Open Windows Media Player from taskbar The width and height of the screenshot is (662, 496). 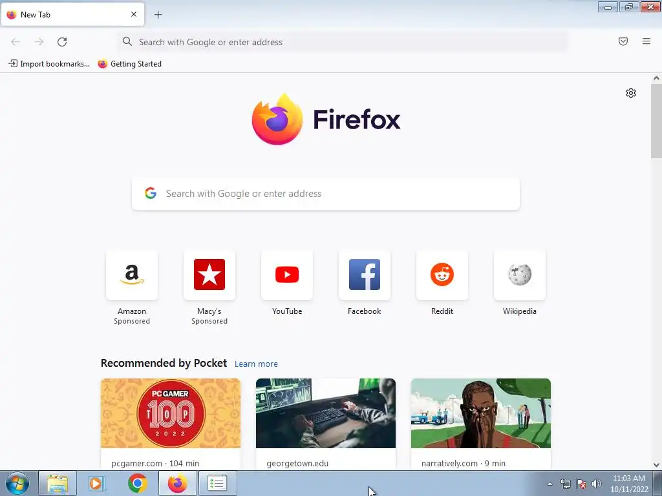coord(97,483)
